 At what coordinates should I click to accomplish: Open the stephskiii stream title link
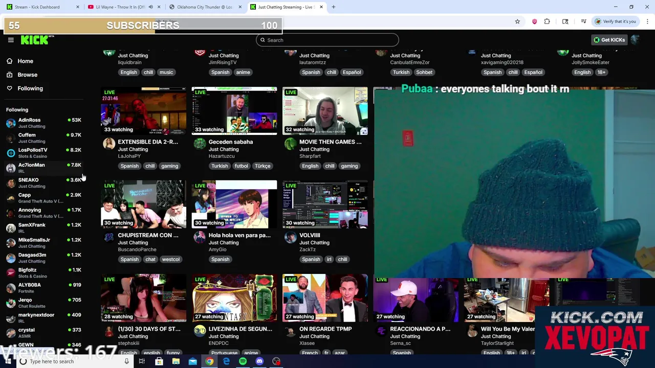[x=149, y=329]
